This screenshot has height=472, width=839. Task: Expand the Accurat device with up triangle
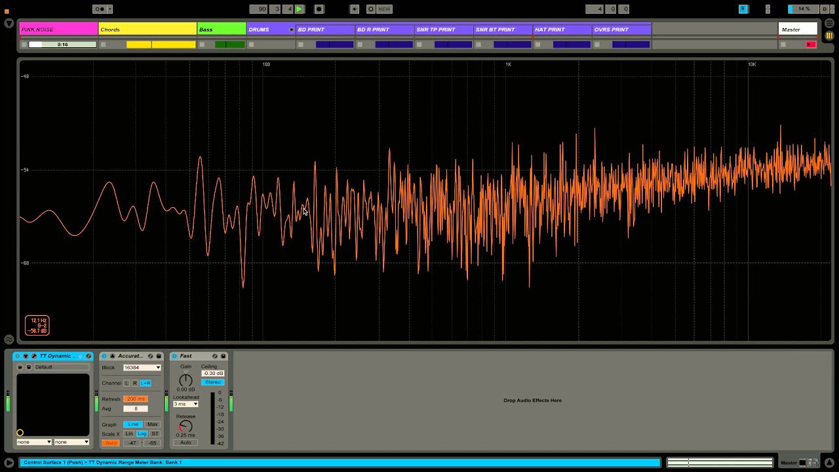[112, 356]
